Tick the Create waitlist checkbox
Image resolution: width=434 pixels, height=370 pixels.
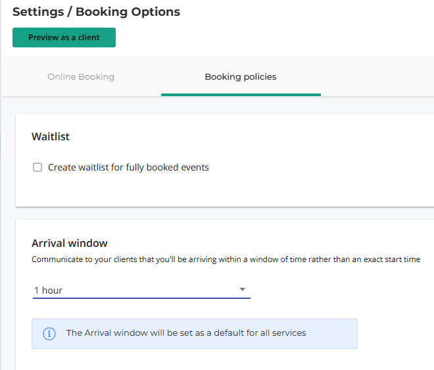coord(37,167)
